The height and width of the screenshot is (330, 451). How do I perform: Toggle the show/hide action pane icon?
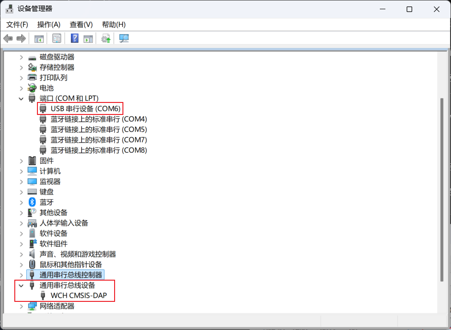pyautogui.click(x=88, y=38)
